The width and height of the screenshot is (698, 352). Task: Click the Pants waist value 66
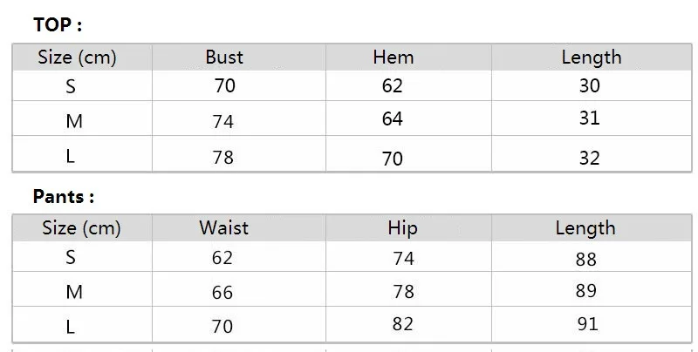tap(222, 293)
